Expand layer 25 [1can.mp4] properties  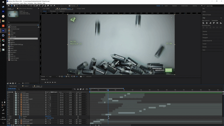tap(15, 95)
